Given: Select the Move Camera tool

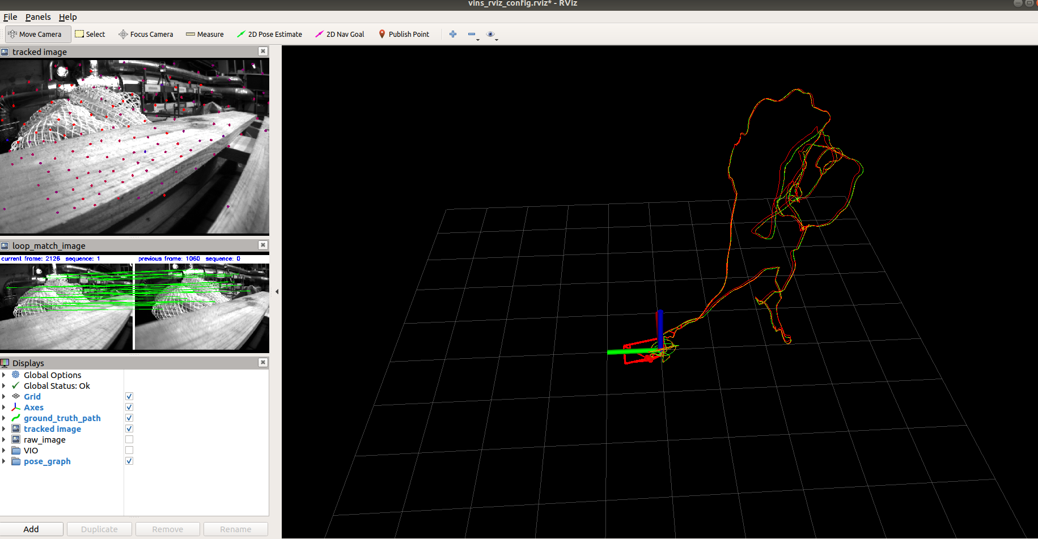Looking at the screenshot, I should pos(38,34).
